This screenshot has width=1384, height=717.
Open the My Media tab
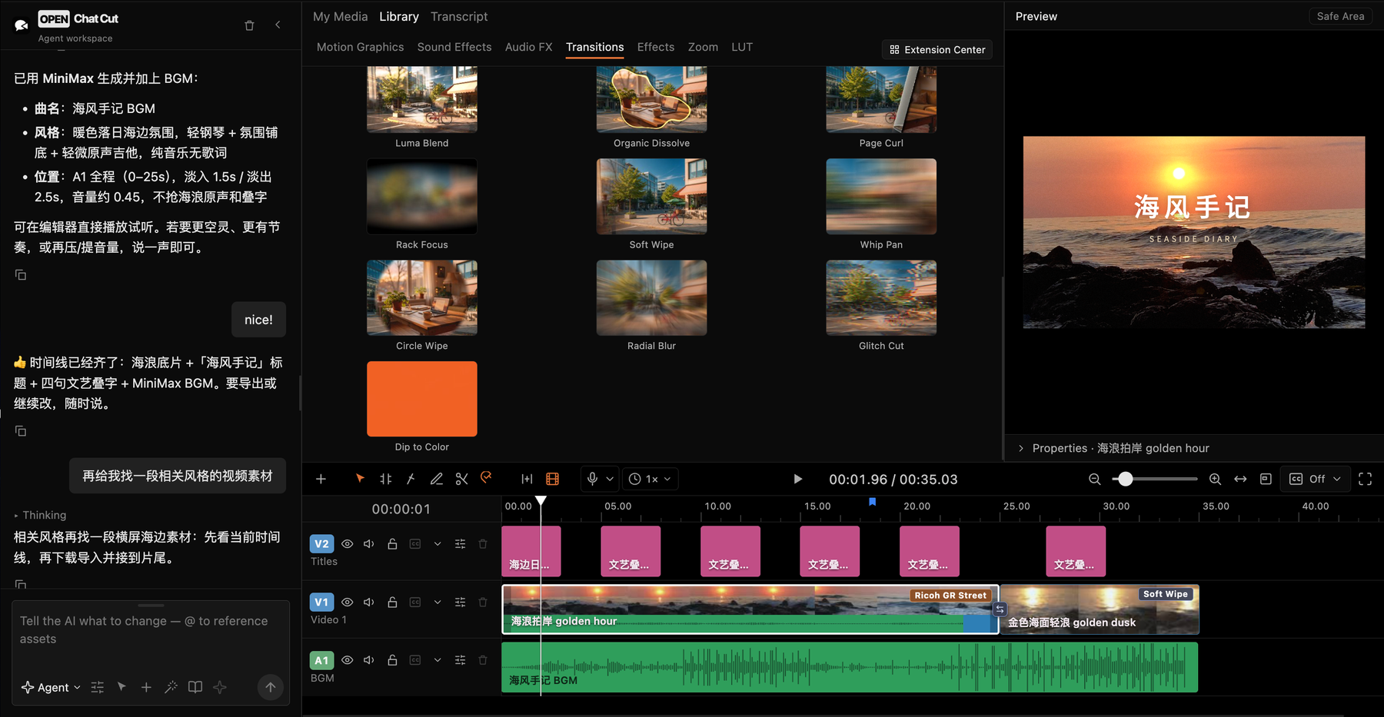(x=340, y=16)
